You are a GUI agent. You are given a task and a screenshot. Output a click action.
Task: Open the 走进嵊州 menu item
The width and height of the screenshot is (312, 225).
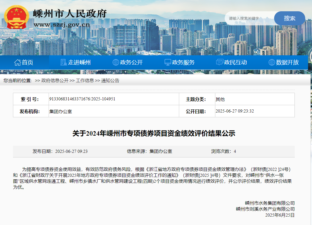pyautogui.click(x=79, y=62)
